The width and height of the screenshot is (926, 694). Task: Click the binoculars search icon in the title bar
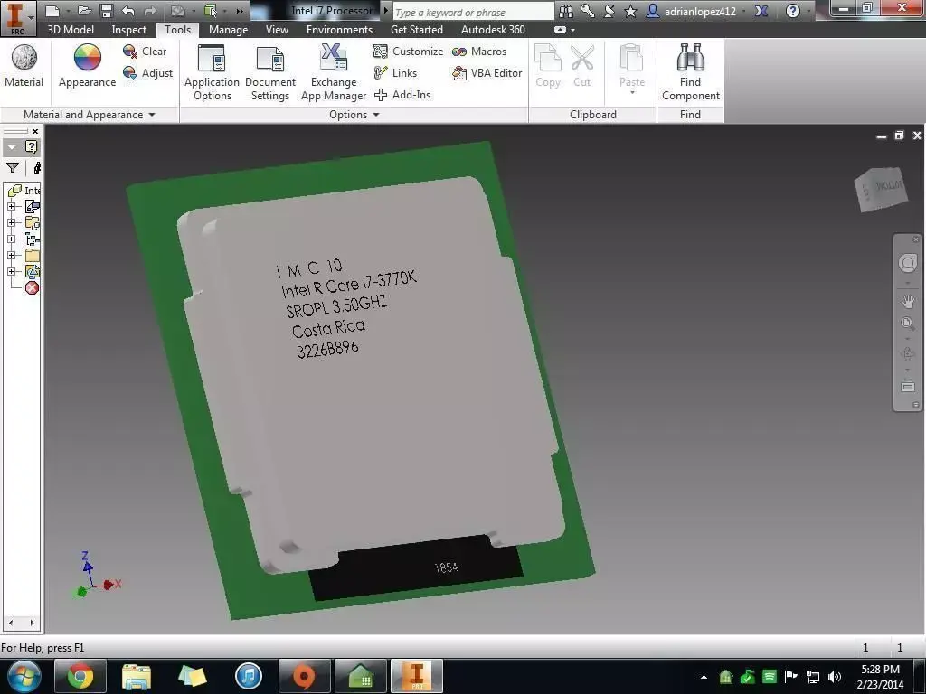click(x=566, y=11)
